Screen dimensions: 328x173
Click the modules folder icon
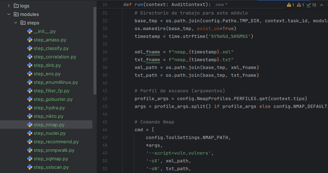[16, 14]
